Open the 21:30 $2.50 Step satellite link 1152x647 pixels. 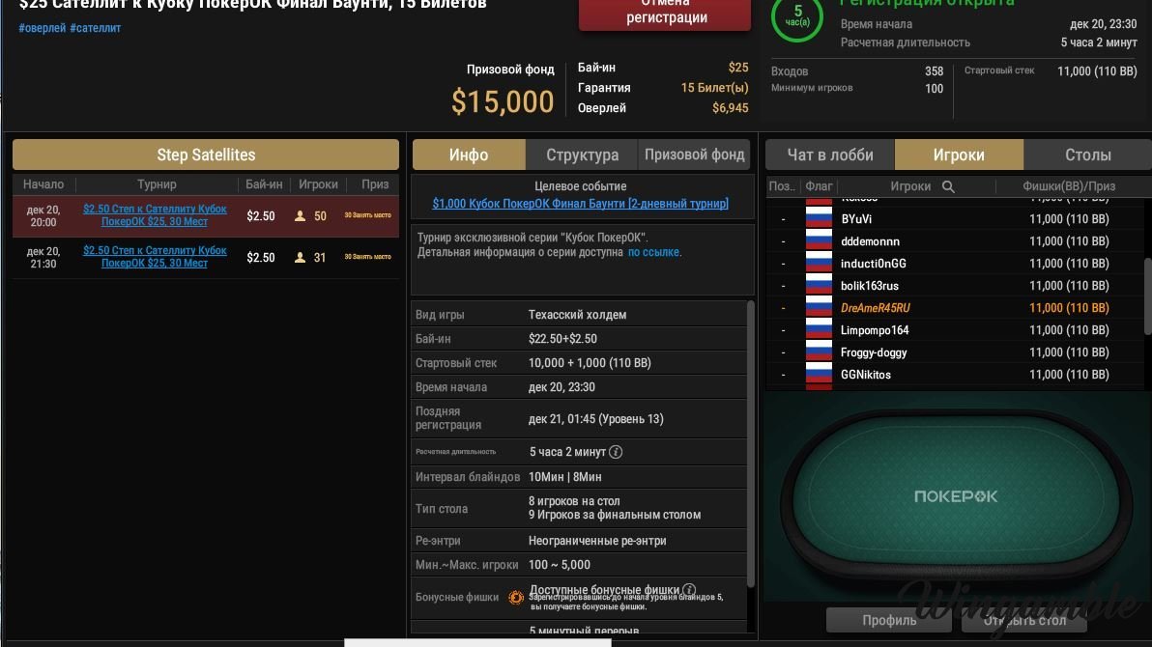click(x=155, y=256)
